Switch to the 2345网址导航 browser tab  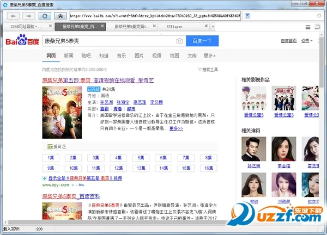26,26
